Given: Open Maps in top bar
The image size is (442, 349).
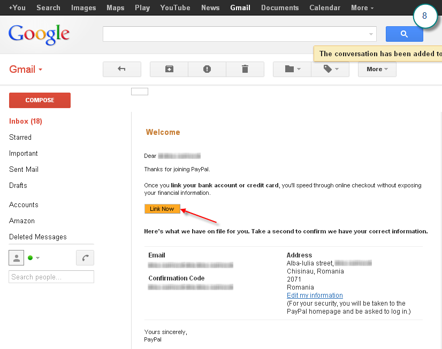Looking at the screenshot, I should click(116, 7).
